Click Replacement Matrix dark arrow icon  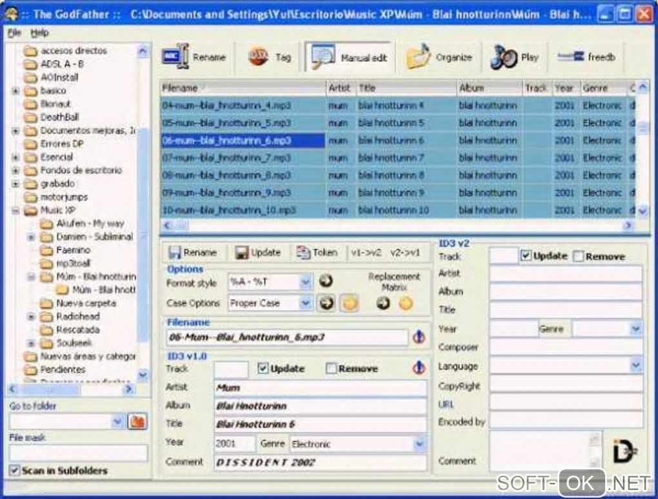point(383,303)
